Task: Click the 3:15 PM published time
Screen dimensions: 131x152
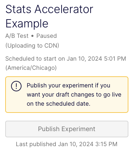Action: (x=106, y=144)
